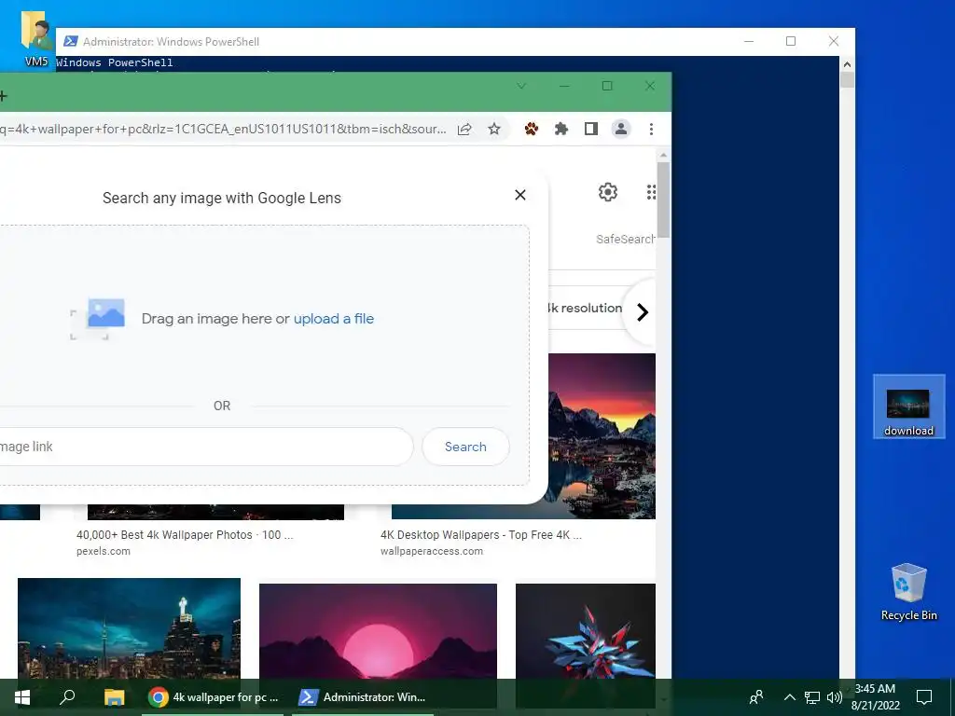Click the People icon in system tray
This screenshot has height=716, width=955.
756,697
